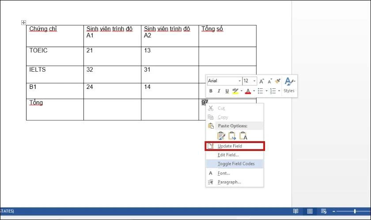
Task: Choose the Keep Text Only paste option
Action: (243, 136)
